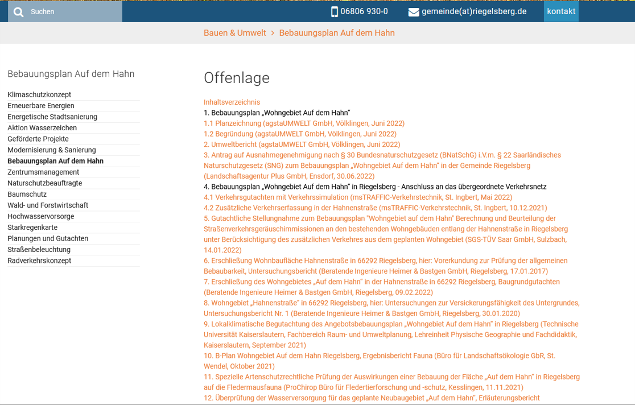Image resolution: width=635 pixels, height=405 pixels.
Task: Open Klimaschutzkonzept in the sidebar
Action: 39,94
